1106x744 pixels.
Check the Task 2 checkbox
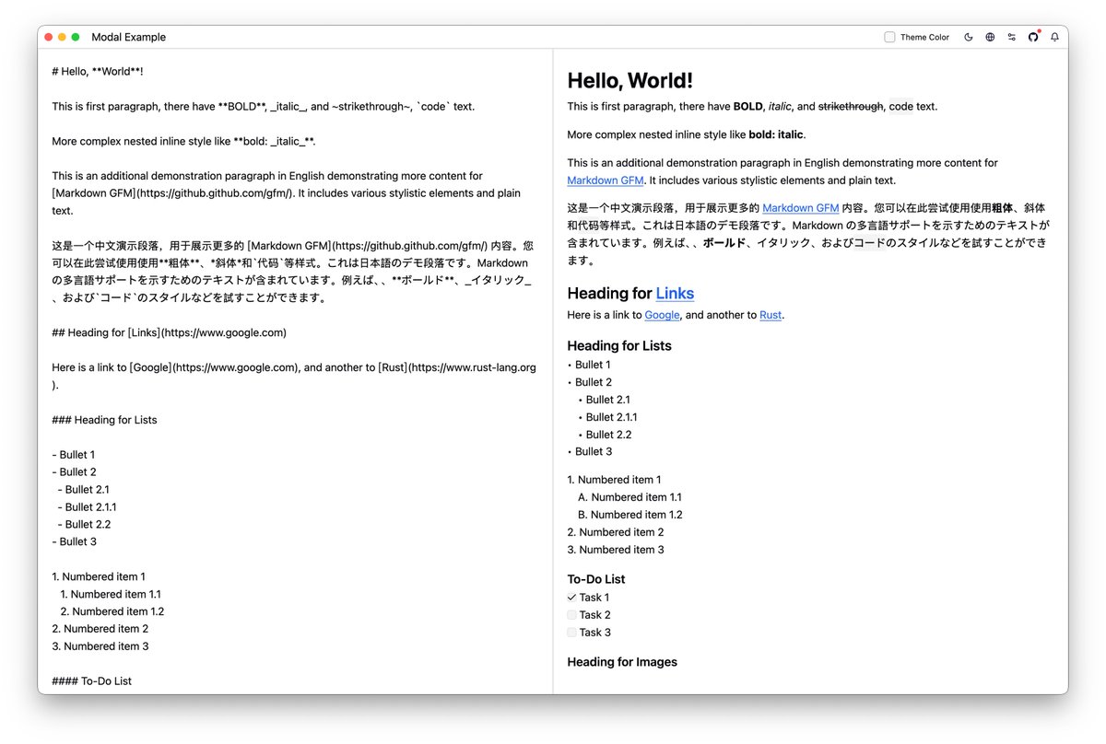571,614
